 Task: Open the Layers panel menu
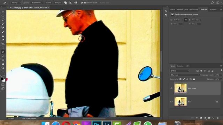221,66
